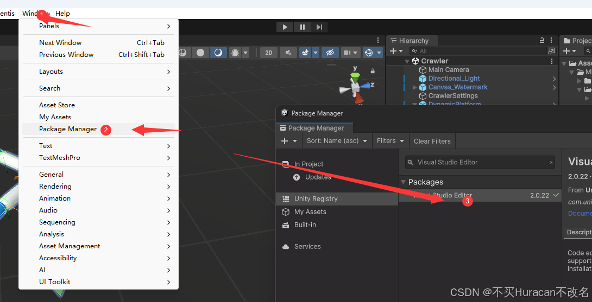Choose Next Window from the menu
Viewport: 592px width, 302px height.
(98, 43)
